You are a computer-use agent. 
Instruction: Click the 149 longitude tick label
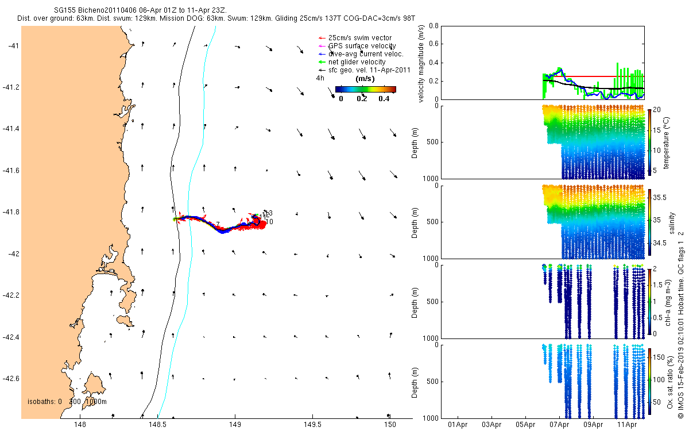tap(235, 425)
